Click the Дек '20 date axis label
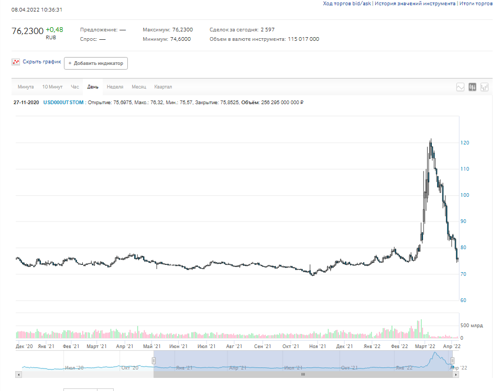This screenshot has width=501, height=391. [x=24, y=347]
